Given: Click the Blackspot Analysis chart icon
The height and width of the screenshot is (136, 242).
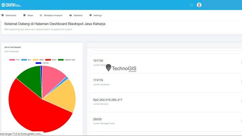Looking at the screenshot, I should point(41,15).
